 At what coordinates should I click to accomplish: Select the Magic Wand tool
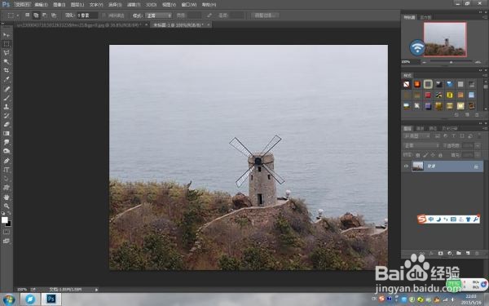click(x=7, y=61)
